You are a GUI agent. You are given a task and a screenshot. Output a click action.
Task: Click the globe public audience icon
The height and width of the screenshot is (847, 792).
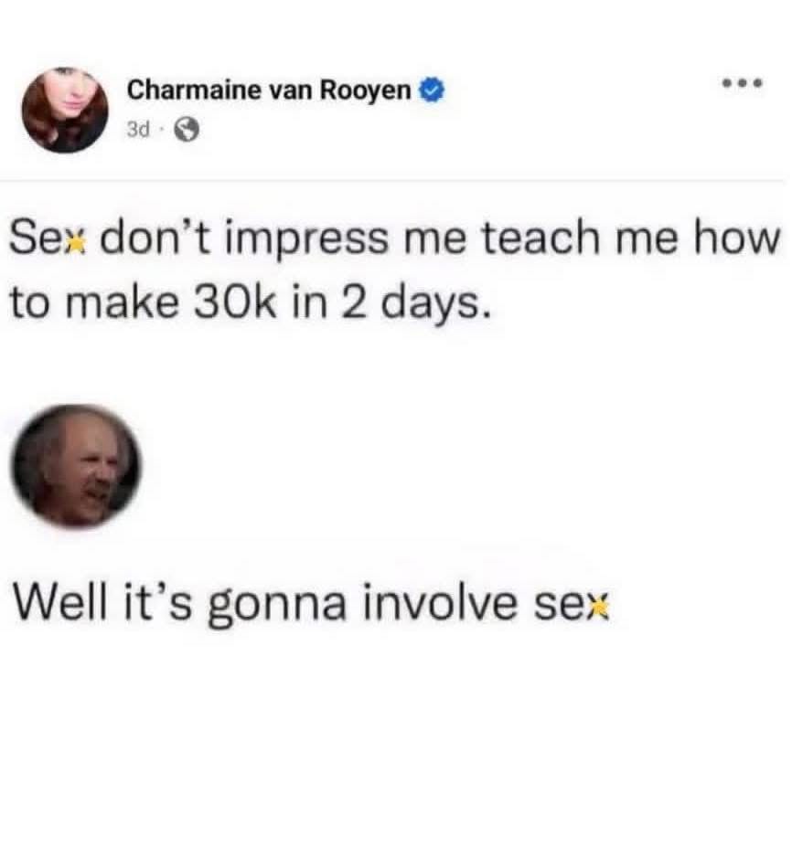click(x=187, y=130)
